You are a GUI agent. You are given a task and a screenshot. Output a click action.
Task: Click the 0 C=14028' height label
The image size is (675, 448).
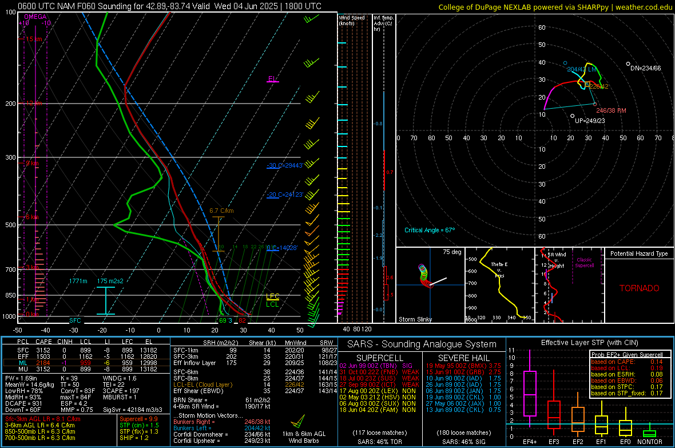[x=282, y=248]
